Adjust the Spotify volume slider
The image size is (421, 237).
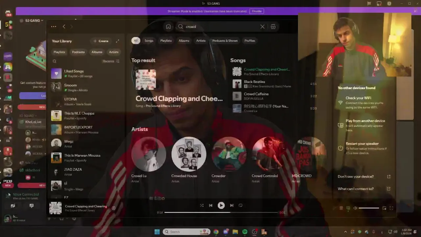(x=369, y=208)
